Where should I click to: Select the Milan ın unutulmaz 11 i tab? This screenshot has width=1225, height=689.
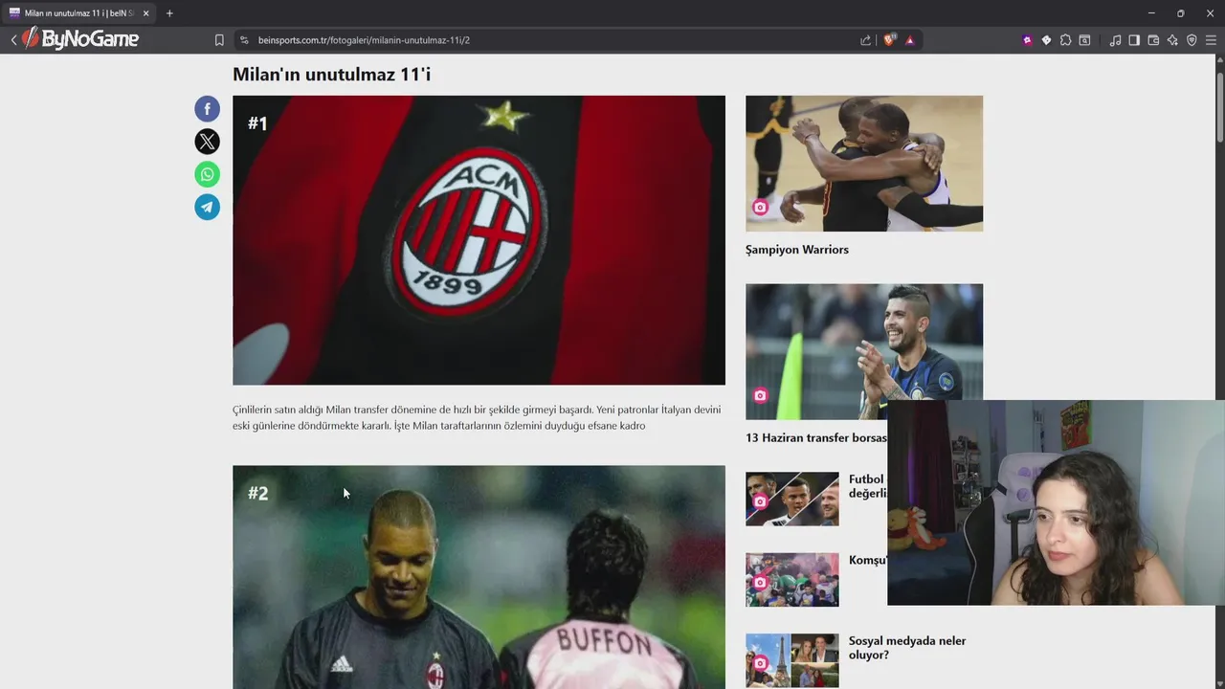click(78, 13)
